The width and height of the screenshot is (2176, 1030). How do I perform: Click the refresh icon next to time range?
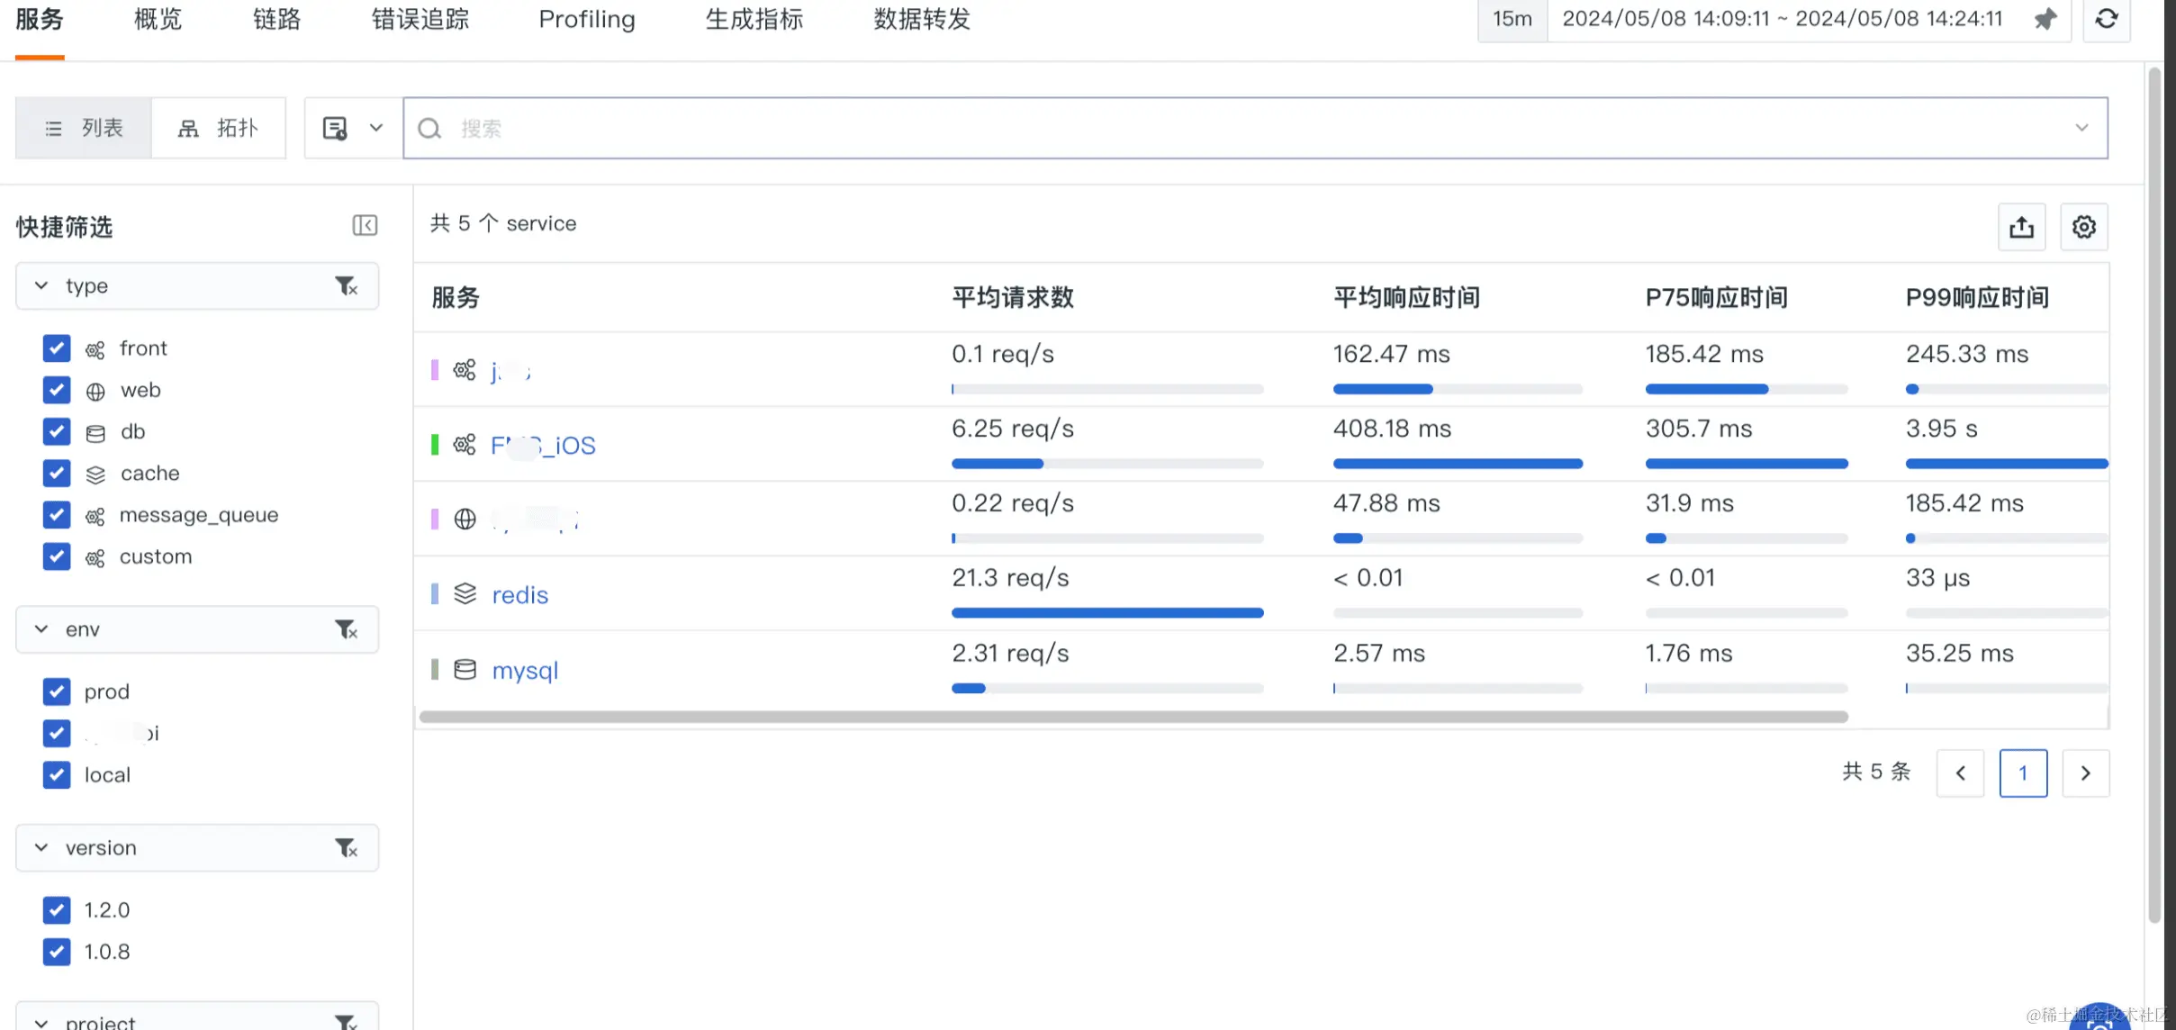(x=2106, y=19)
